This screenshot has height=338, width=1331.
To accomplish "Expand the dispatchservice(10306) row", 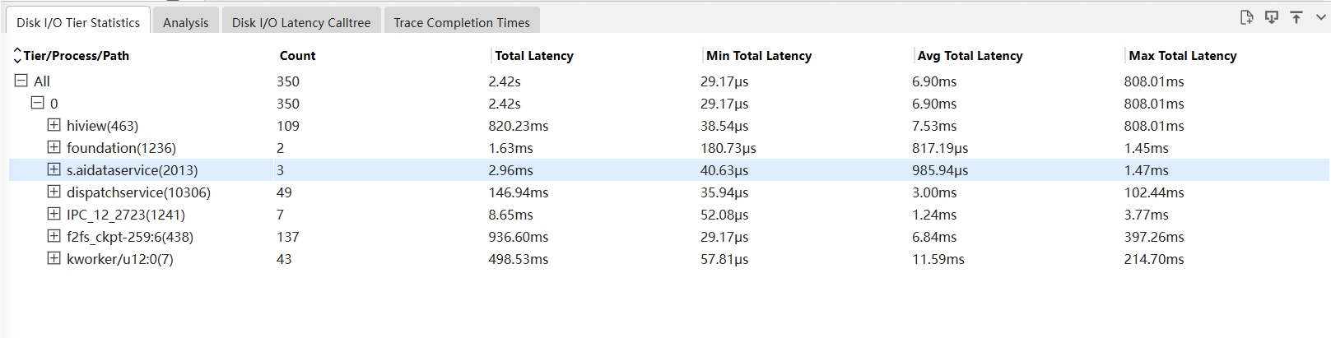I will [x=54, y=192].
